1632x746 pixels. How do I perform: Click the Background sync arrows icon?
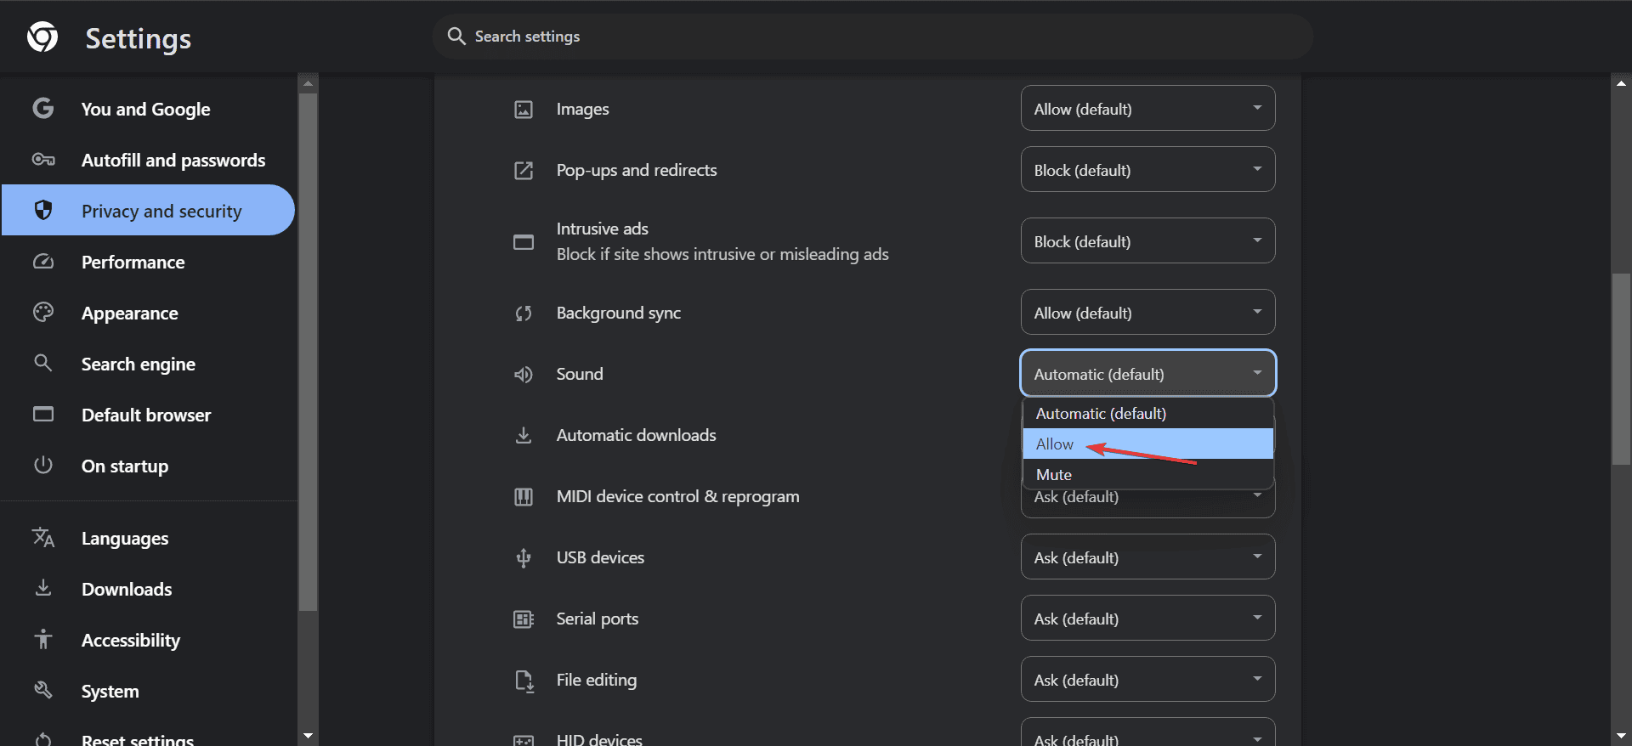(524, 314)
